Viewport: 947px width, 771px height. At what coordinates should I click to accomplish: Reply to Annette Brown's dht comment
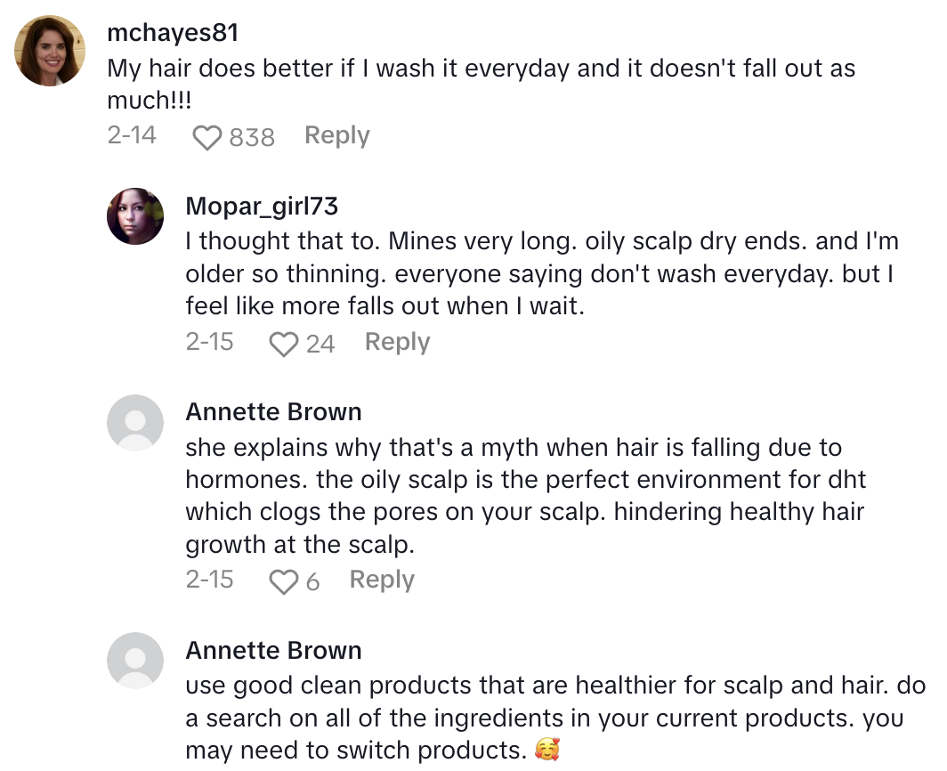382,580
